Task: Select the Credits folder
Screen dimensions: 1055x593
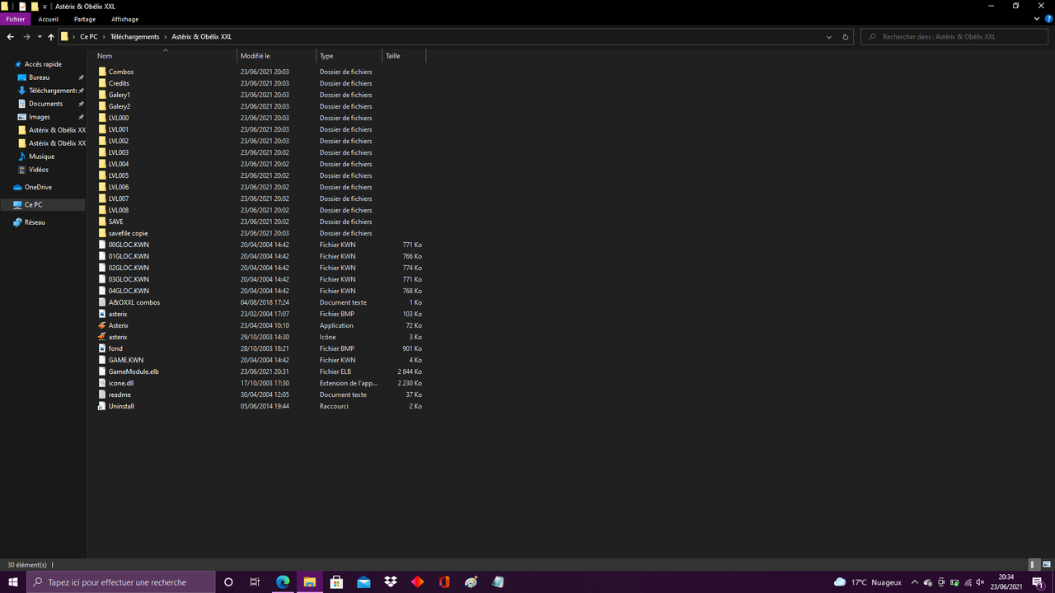Action: [119, 83]
